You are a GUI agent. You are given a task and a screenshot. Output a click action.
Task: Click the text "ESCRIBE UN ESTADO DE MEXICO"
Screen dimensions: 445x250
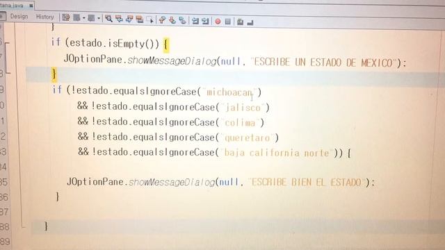pos(323,62)
